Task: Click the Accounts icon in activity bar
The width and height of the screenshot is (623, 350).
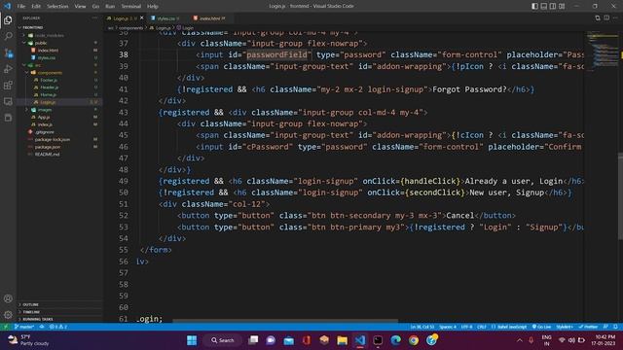Action: pyautogui.click(x=8, y=298)
